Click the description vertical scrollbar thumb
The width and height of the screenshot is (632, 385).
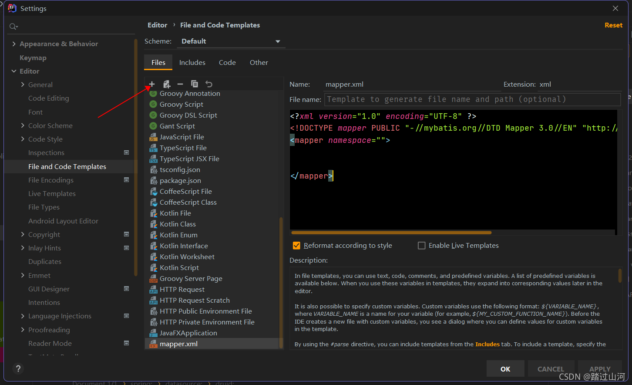point(620,276)
